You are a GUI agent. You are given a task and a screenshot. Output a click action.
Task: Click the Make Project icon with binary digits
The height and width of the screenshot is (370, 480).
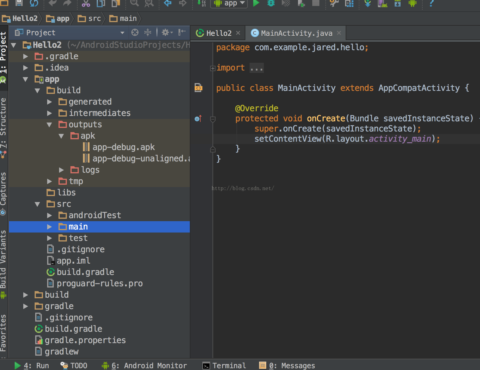point(202,3)
